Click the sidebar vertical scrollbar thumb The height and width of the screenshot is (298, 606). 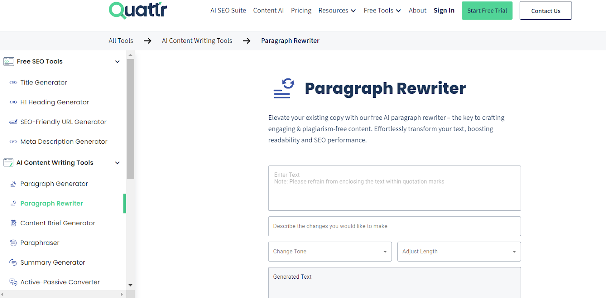pyautogui.click(x=130, y=119)
